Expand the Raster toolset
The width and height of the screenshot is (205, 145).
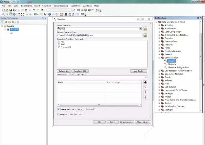[159, 103]
